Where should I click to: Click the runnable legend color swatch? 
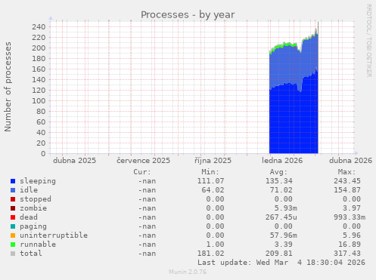pyautogui.click(x=13, y=245)
